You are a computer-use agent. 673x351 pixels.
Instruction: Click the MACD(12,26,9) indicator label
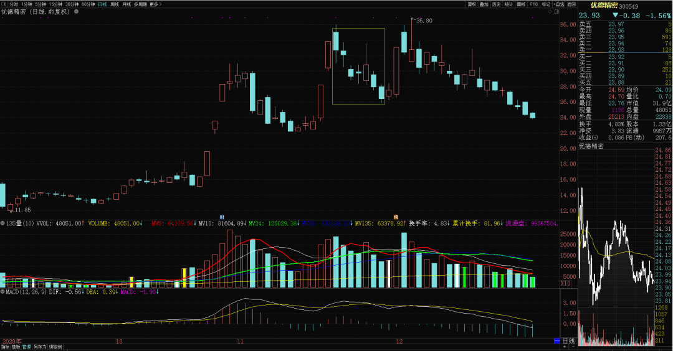pos(26,292)
